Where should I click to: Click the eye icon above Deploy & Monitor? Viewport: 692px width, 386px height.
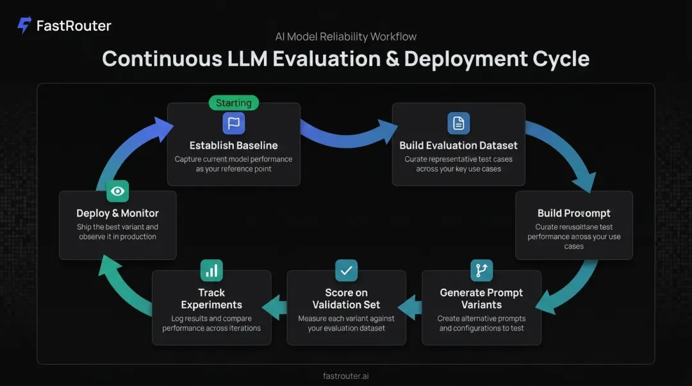pyautogui.click(x=117, y=191)
